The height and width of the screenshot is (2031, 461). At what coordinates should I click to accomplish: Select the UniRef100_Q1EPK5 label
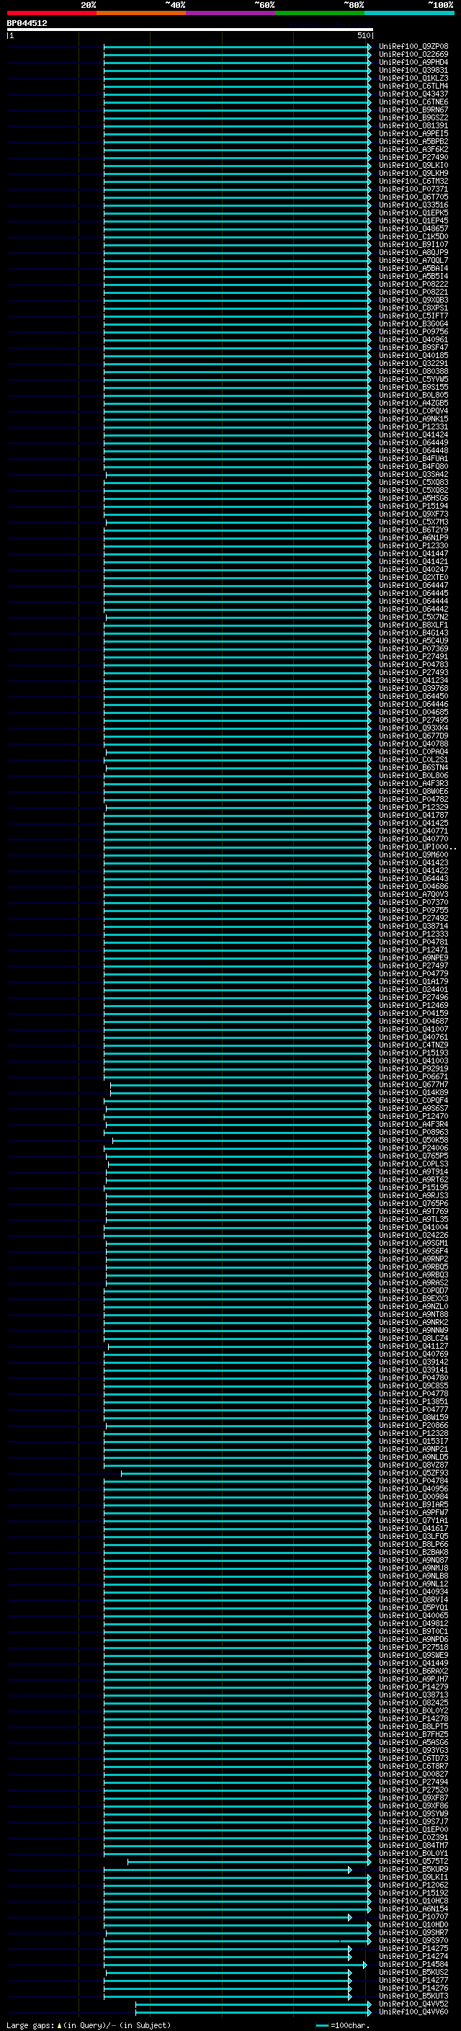coord(413,213)
